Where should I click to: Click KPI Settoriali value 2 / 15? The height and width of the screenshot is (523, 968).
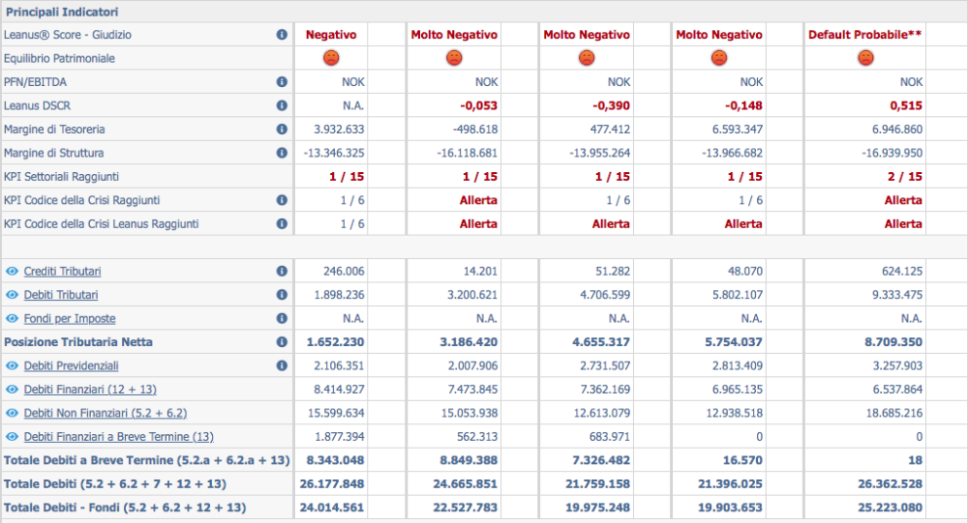(x=905, y=176)
